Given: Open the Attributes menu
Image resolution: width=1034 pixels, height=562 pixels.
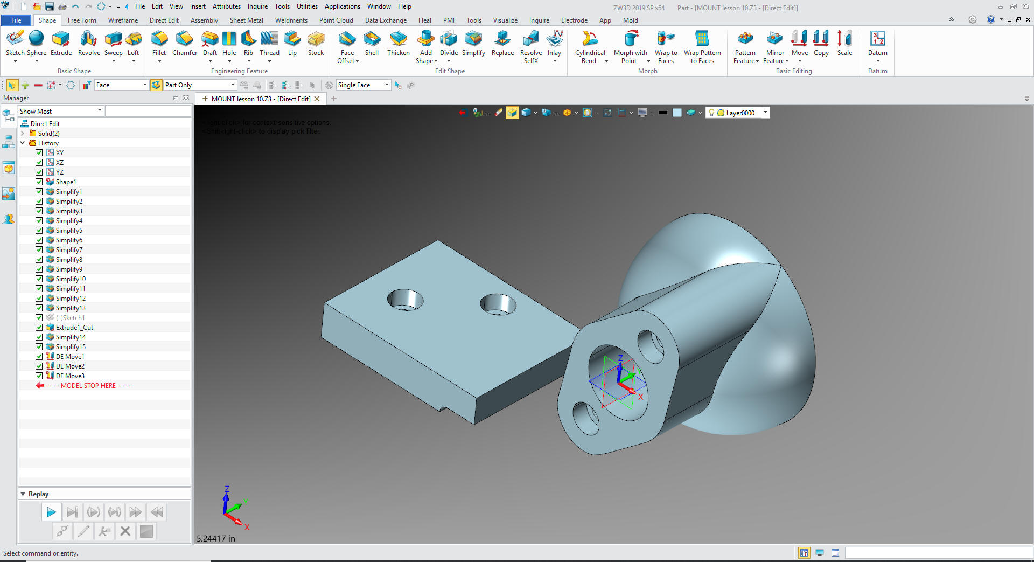Looking at the screenshot, I should (226, 6).
